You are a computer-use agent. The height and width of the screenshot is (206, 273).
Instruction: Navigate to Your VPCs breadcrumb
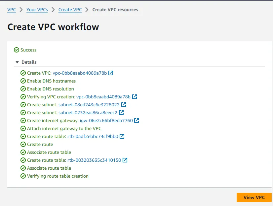click(x=37, y=10)
